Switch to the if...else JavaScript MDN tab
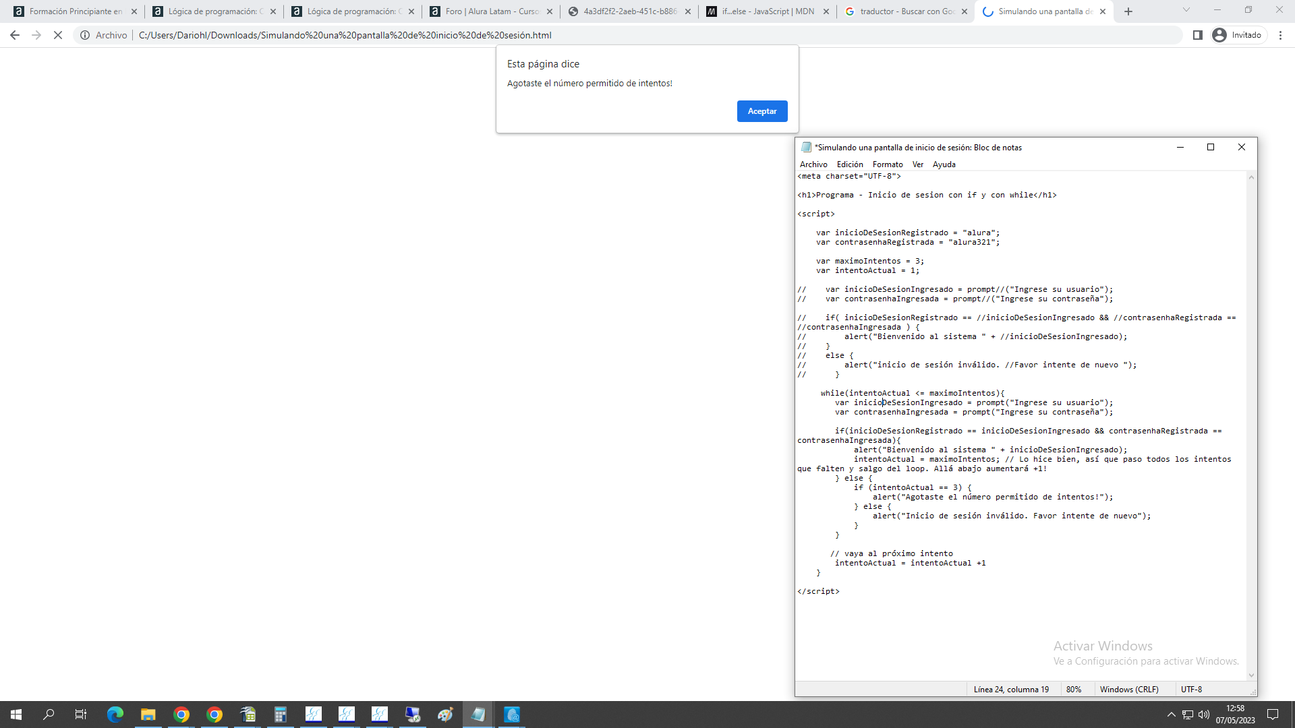The width and height of the screenshot is (1295, 728). tap(768, 11)
